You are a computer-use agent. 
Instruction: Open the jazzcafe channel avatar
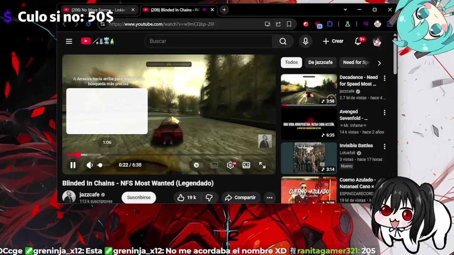pyautogui.click(x=69, y=197)
